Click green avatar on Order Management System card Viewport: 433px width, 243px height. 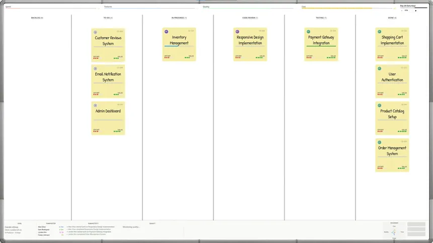[x=380, y=143]
